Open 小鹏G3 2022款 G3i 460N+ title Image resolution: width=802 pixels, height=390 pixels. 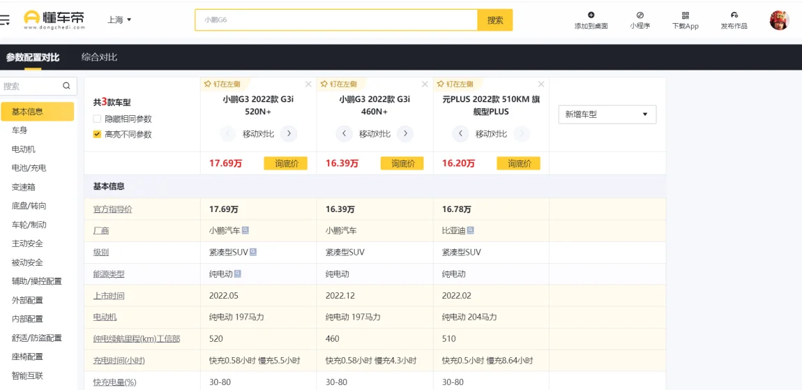tap(375, 105)
